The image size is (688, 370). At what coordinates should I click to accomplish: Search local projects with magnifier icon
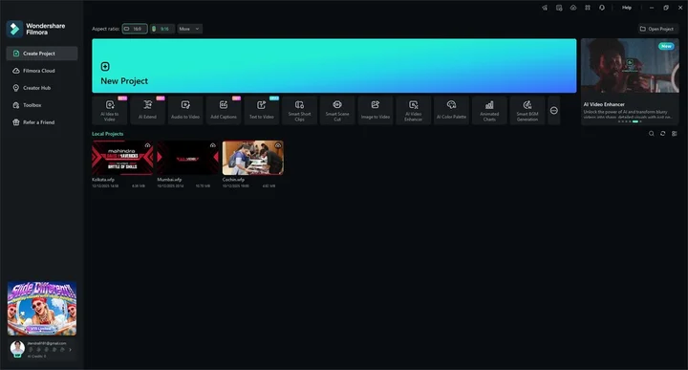pos(651,134)
